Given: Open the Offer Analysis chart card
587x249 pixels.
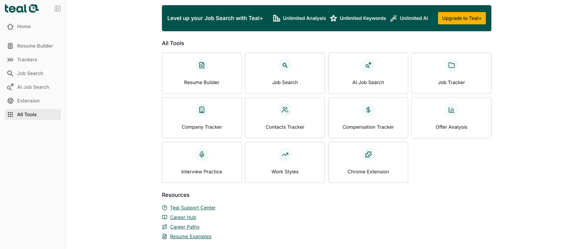Looking at the screenshot, I should click(x=451, y=118).
